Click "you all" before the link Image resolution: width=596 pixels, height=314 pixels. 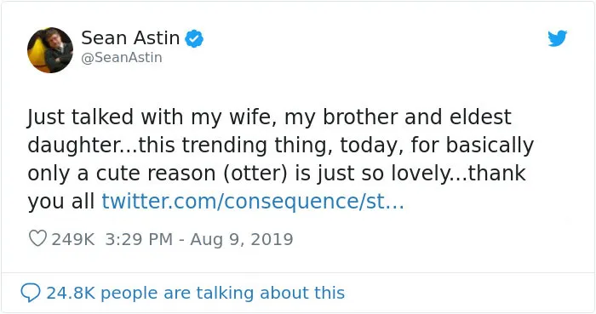click(61, 202)
